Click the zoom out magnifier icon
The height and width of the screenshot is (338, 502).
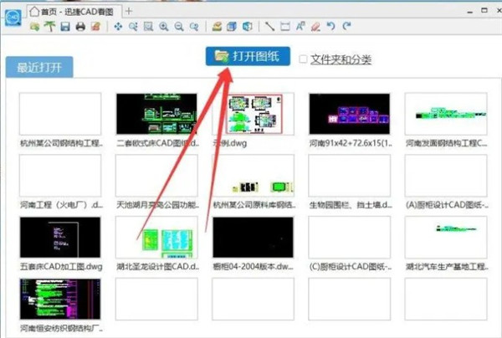pos(178,27)
